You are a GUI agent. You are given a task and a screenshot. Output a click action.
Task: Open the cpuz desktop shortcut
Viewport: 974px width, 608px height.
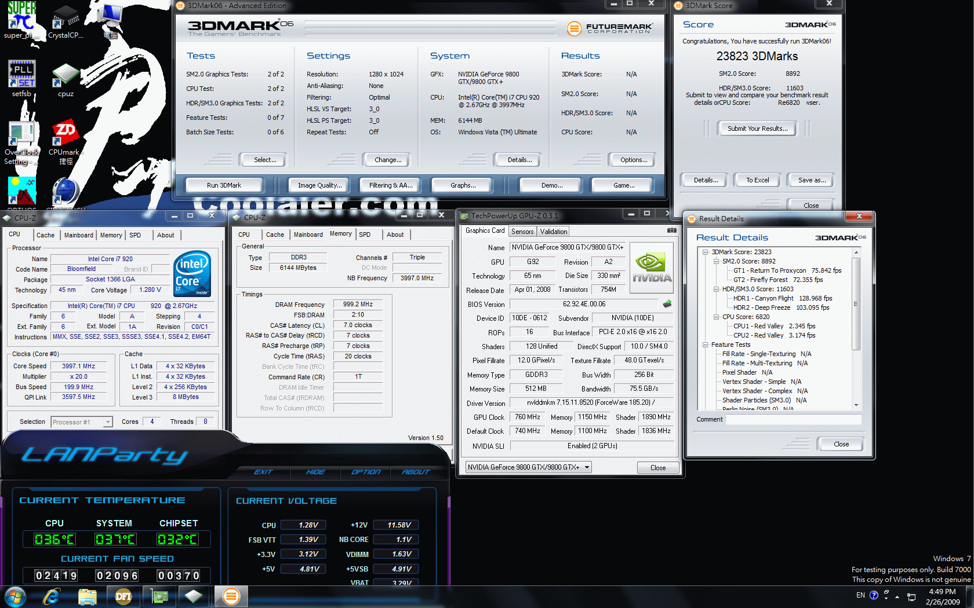[66, 80]
